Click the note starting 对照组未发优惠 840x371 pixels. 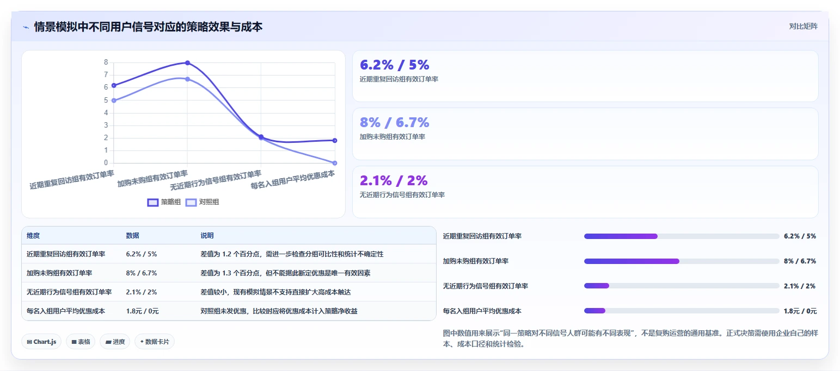(x=279, y=311)
